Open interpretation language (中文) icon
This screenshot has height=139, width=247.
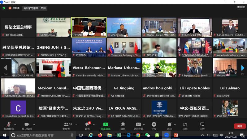[154, 126]
